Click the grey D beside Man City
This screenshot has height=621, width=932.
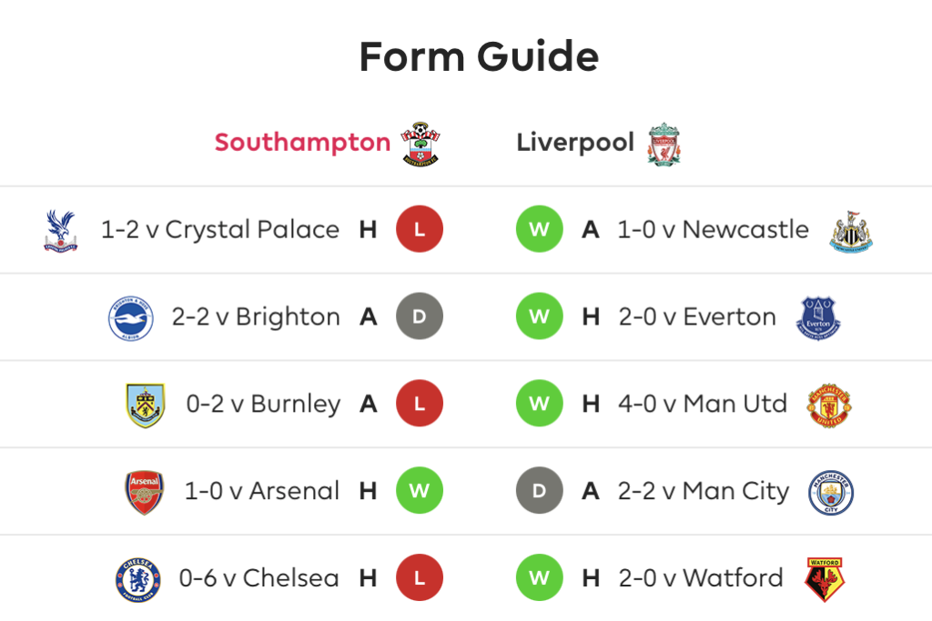540,490
